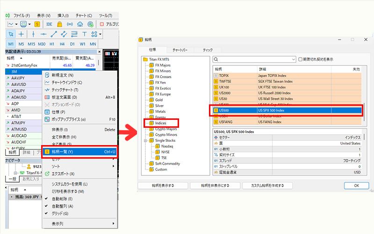The image size is (374, 234).
Task: Switch to M1 timeframe
Action: pyautogui.click(x=11, y=44)
